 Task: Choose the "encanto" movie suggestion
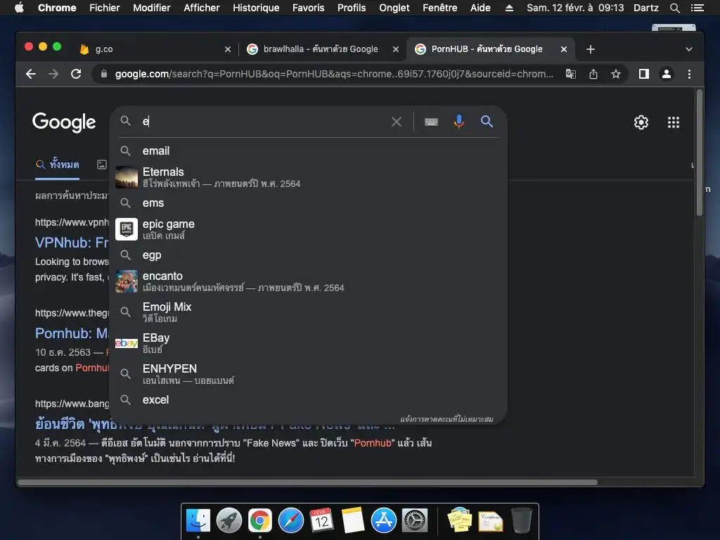coord(308,281)
